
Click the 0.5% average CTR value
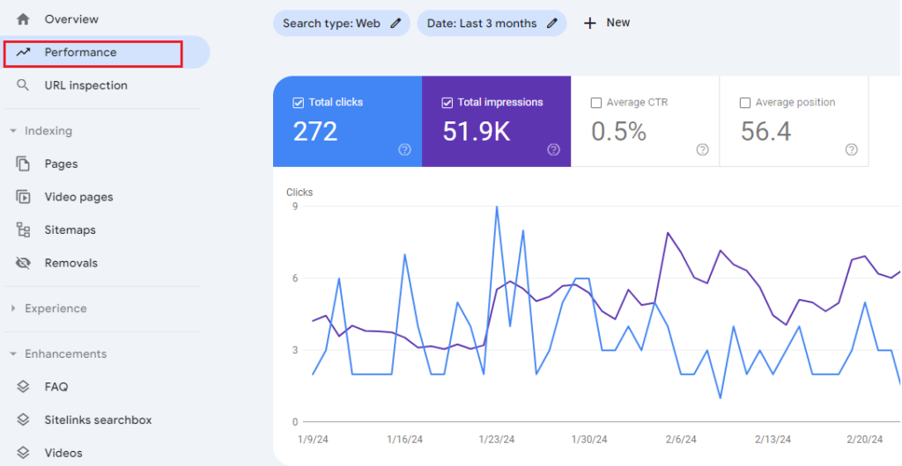pyautogui.click(x=619, y=131)
